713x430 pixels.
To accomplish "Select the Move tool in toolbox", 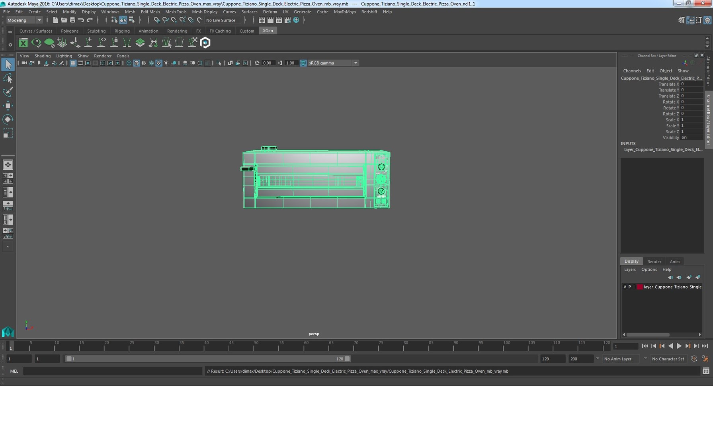I will pyautogui.click(x=8, y=106).
